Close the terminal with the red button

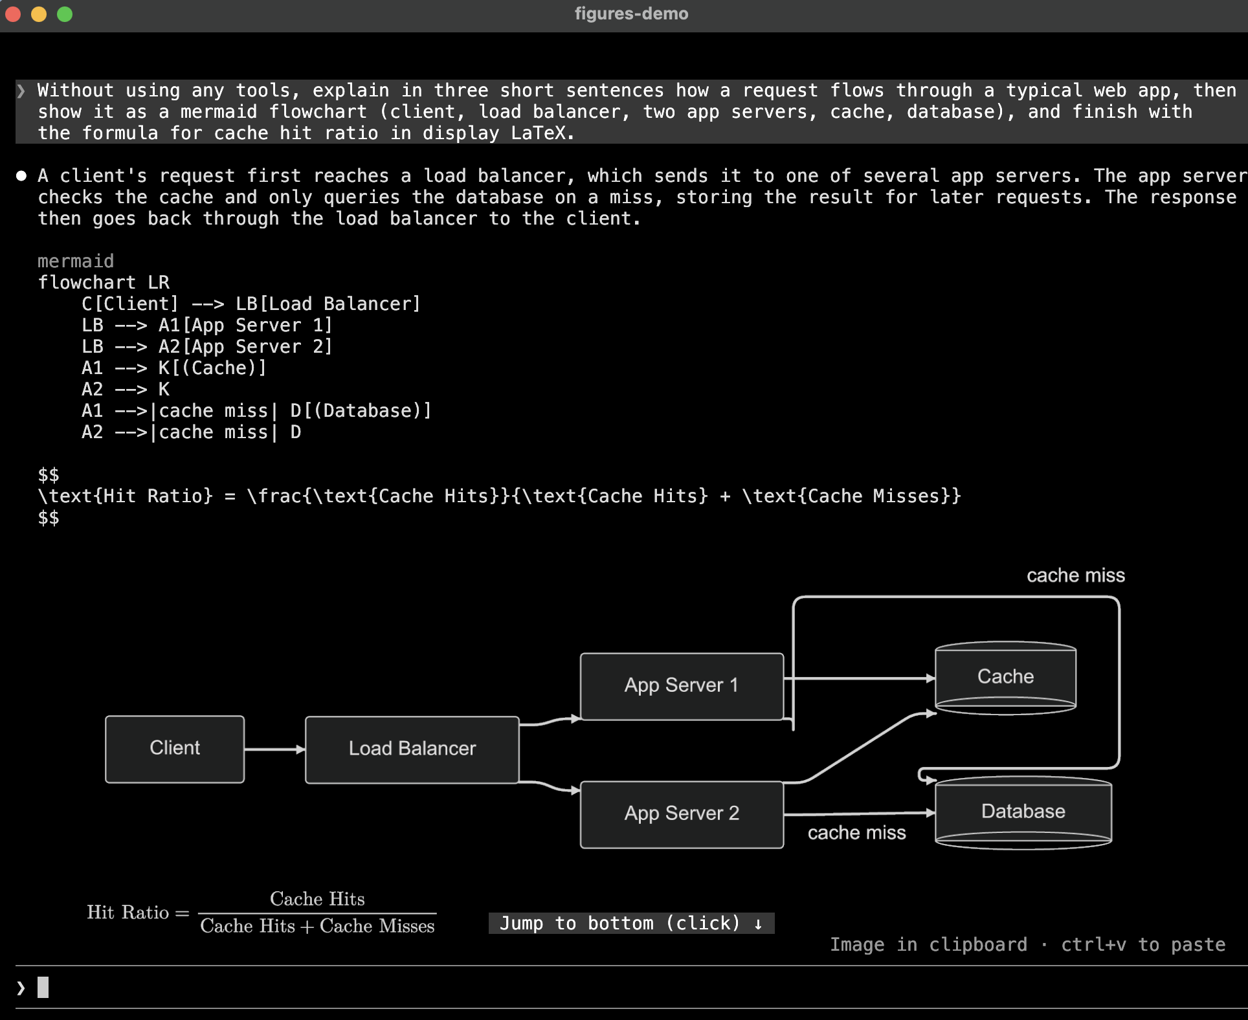tap(13, 14)
